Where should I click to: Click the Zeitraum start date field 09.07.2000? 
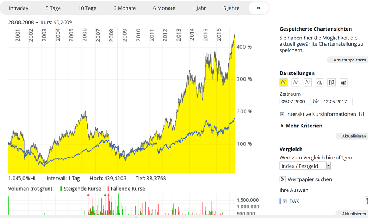coord(295,101)
